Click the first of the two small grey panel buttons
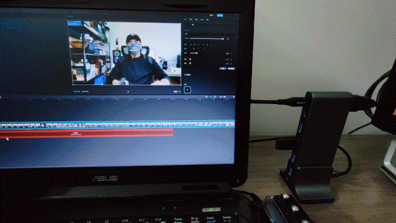 pos(223,69)
